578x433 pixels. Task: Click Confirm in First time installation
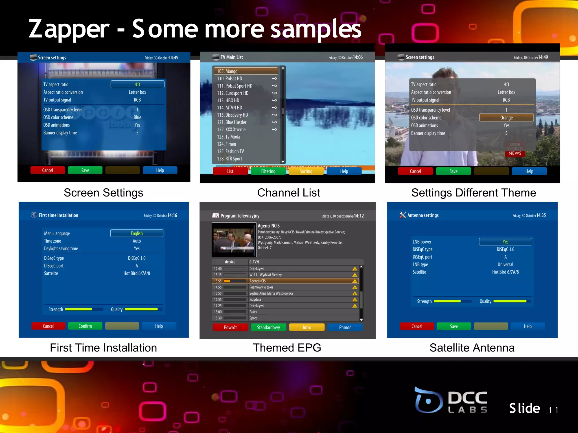pos(85,326)
